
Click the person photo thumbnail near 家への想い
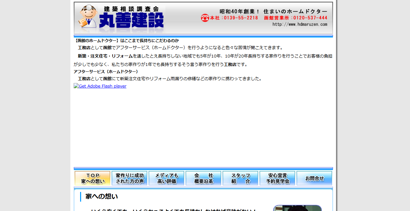point(297,208)
